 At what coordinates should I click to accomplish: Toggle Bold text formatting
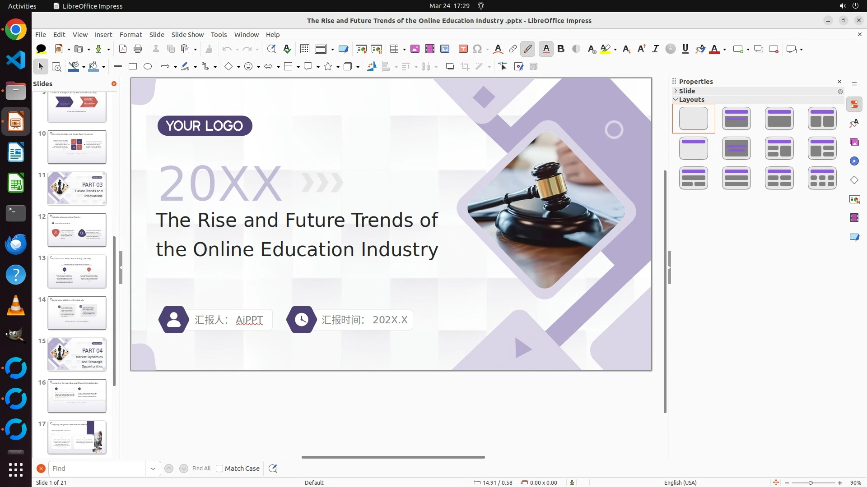tap(561, 49)
